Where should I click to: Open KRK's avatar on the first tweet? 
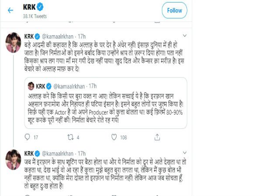[12, 42]
